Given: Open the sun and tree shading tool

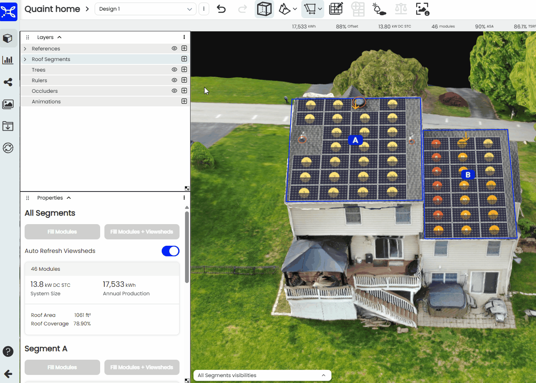Looking at the screenshot, I should click(x=379, y=9).
